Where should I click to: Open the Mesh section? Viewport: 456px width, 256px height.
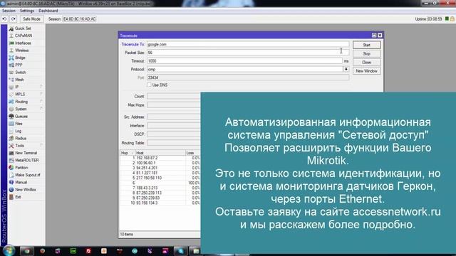[x=19, y=80]
